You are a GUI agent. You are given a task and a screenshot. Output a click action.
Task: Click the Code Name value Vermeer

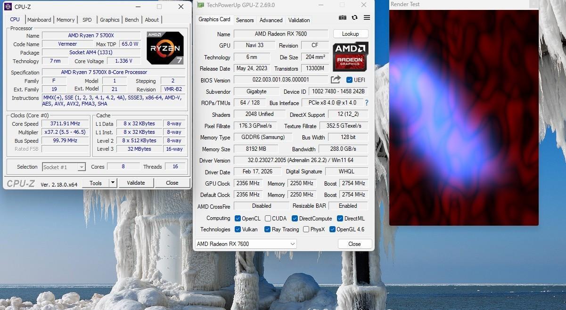click(67, 44)
